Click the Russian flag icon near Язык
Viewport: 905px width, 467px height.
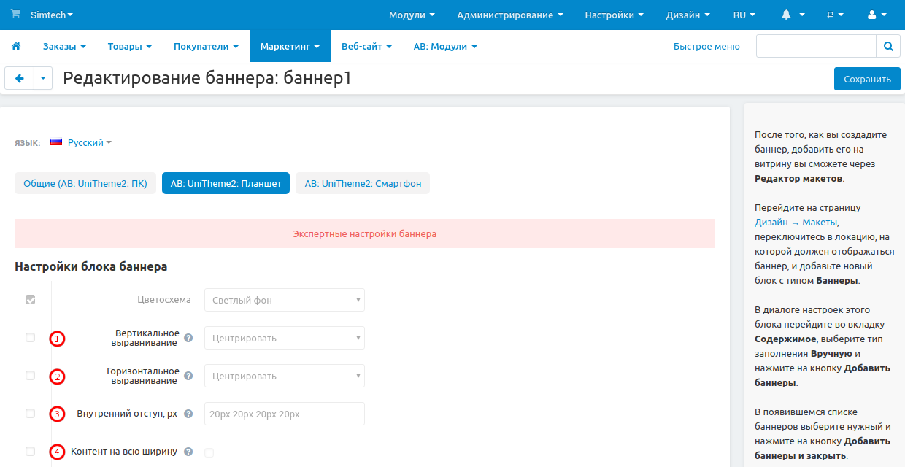coord(56,142)
